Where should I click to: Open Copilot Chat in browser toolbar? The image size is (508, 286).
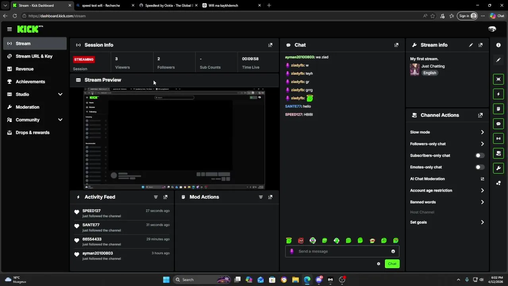coord(497,16)
